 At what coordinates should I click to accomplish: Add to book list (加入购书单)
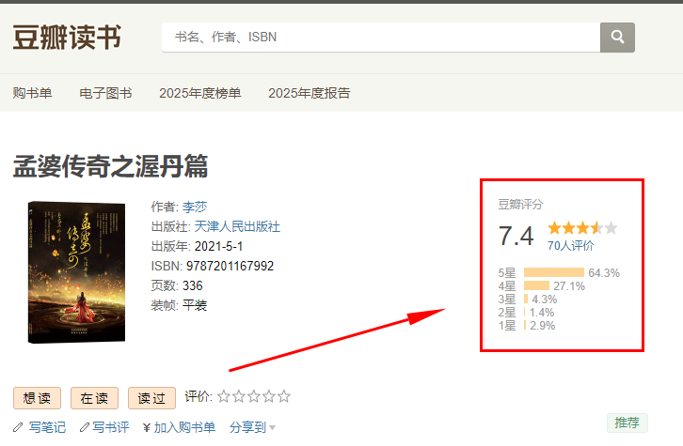(179, 427)
